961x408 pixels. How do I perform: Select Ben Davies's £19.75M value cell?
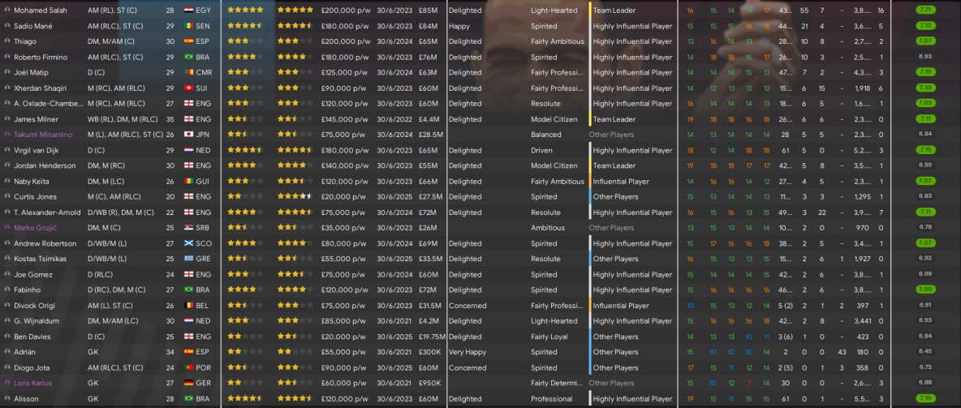click(x=432, y=337)
